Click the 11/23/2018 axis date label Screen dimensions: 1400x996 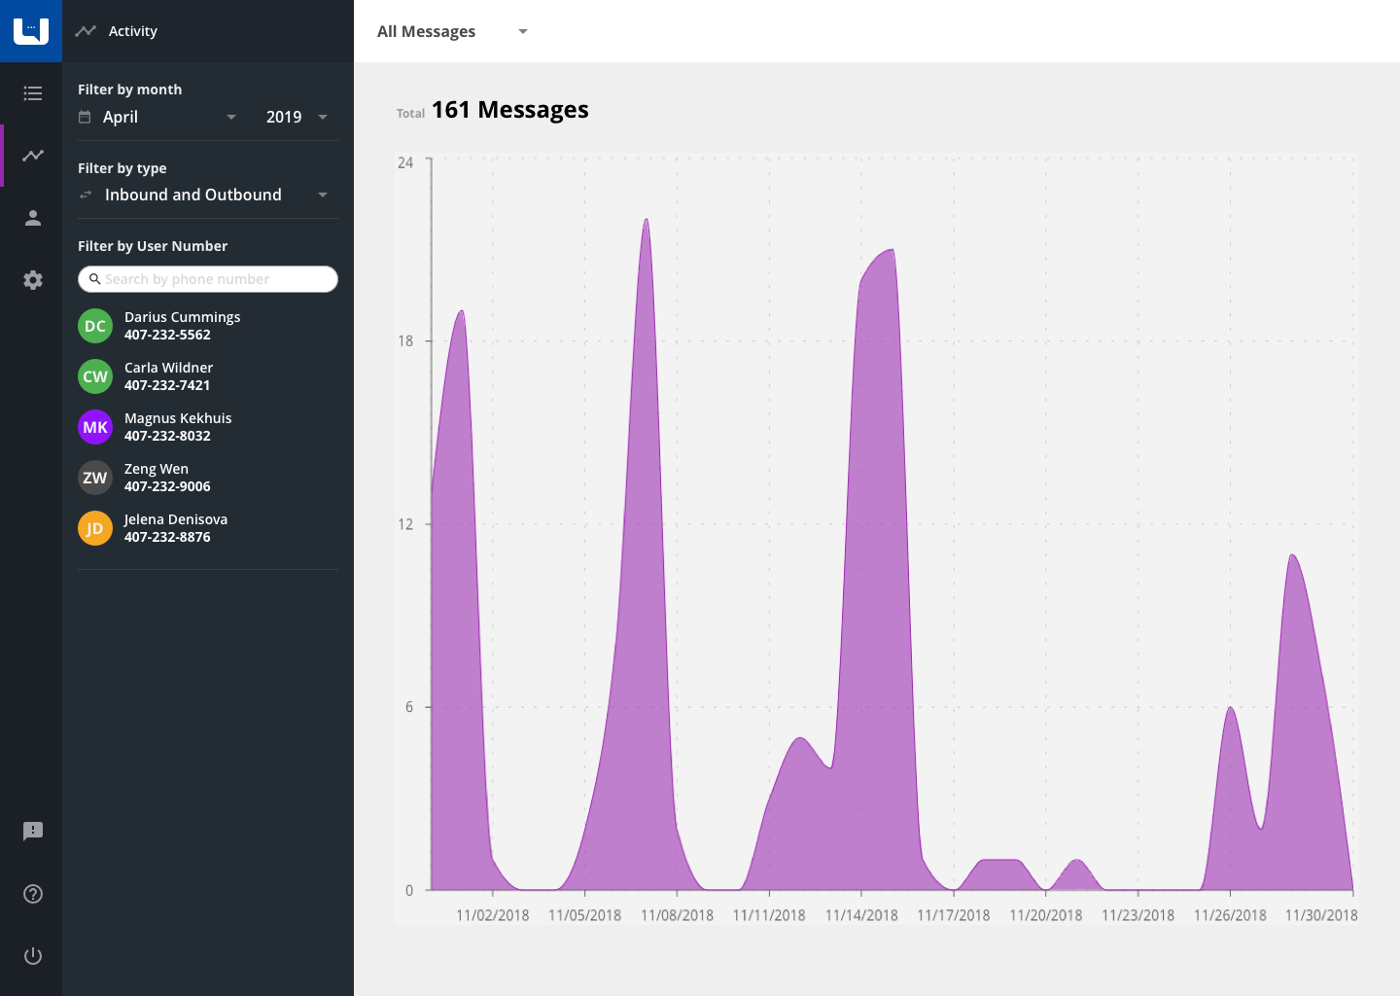[x=1138, y=915]
